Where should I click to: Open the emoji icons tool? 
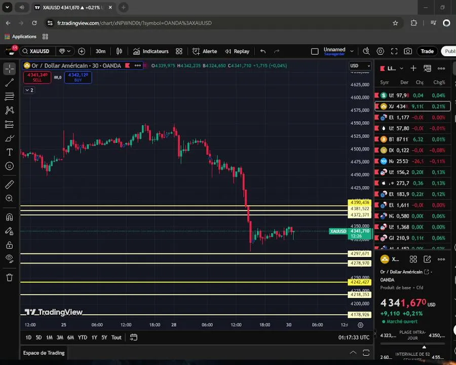9,166
